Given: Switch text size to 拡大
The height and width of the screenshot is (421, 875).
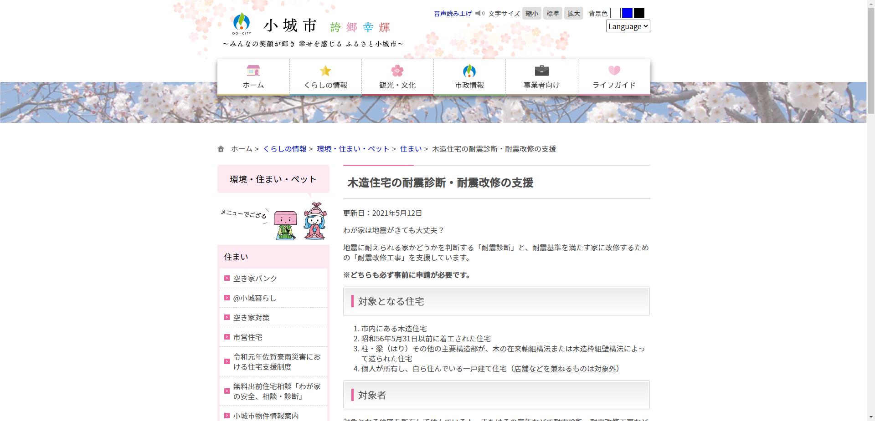Looking at the screenshot, I should point(574,13).
